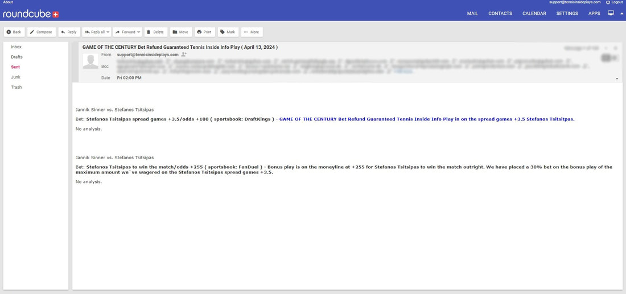626x294 pixels.
Task: Open the CALENDAR section
Action: (x=534, y=14)
